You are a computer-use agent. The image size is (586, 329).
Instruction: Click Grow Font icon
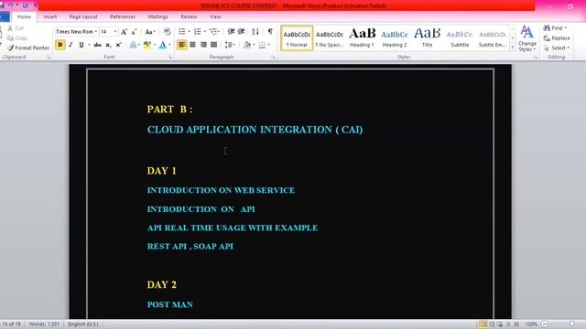(x=124, y=32)
